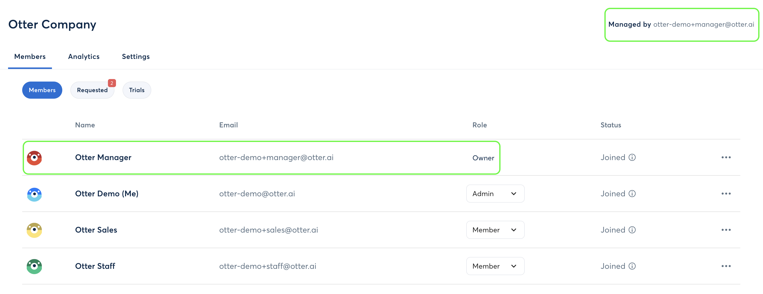Click the Otter Demo (Me) name
The image size is (763, 294).
pyautogui.click(x=107, y=194)
